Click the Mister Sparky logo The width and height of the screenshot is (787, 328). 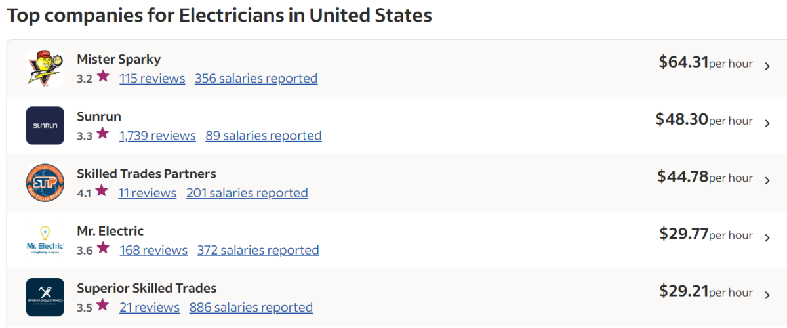(x=45, y=68)
